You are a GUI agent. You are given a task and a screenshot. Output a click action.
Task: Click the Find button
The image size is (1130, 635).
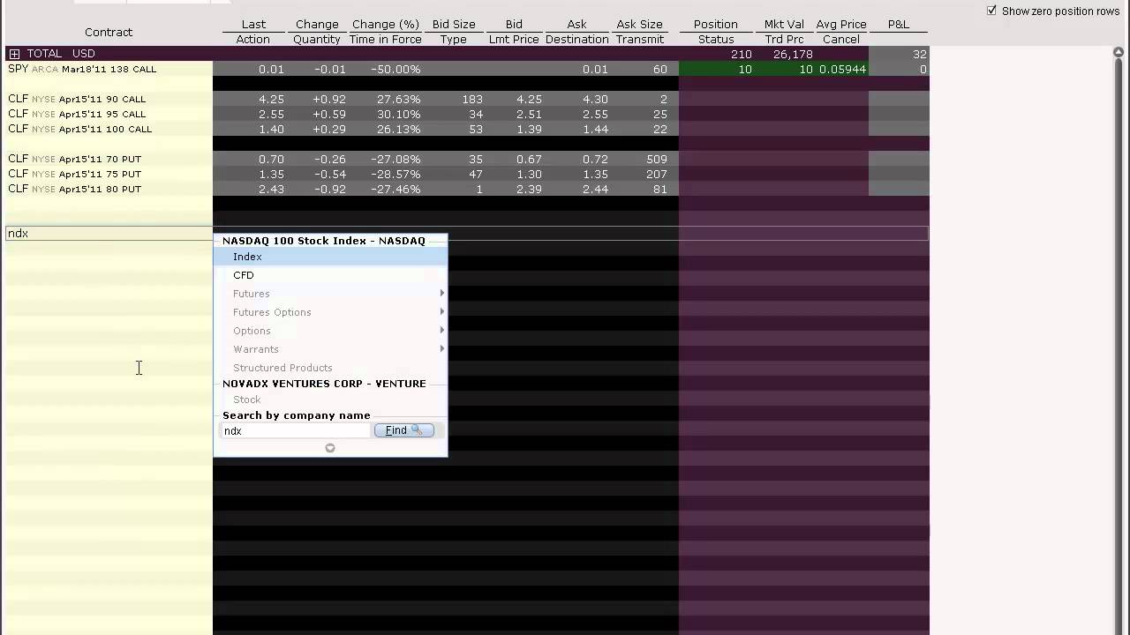coord(403,430)
